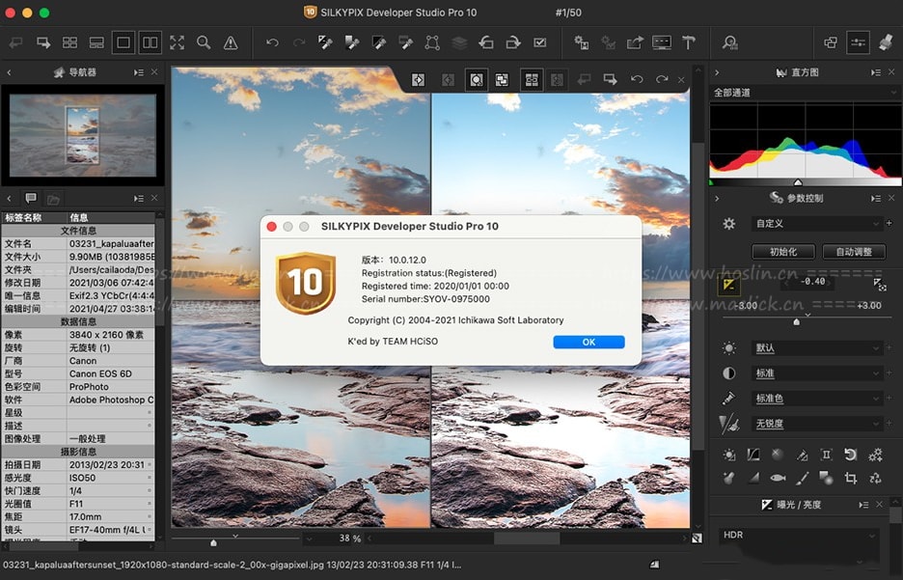Toggle the parameter sliders panel button
Viewport: 903px width, 580px height.
[858, 42]
